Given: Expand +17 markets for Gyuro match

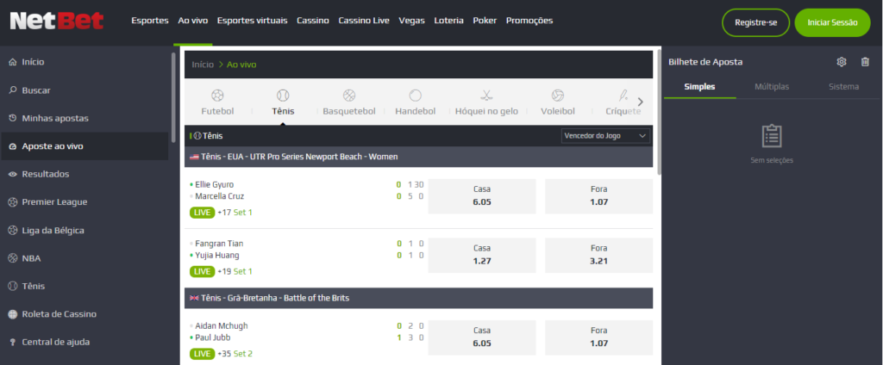Looking at the screenshot, I should click(x=222, y=212).
